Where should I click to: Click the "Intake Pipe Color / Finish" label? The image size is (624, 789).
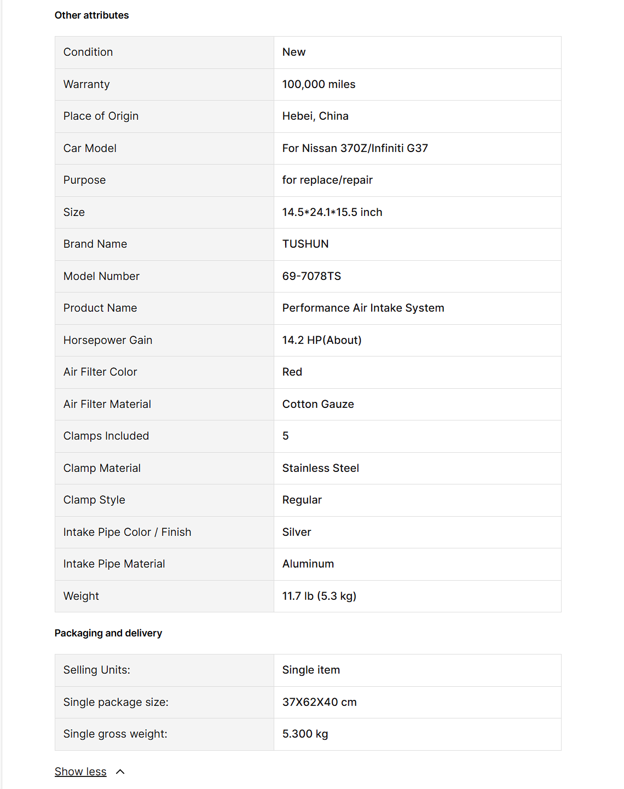coord(127,532)
